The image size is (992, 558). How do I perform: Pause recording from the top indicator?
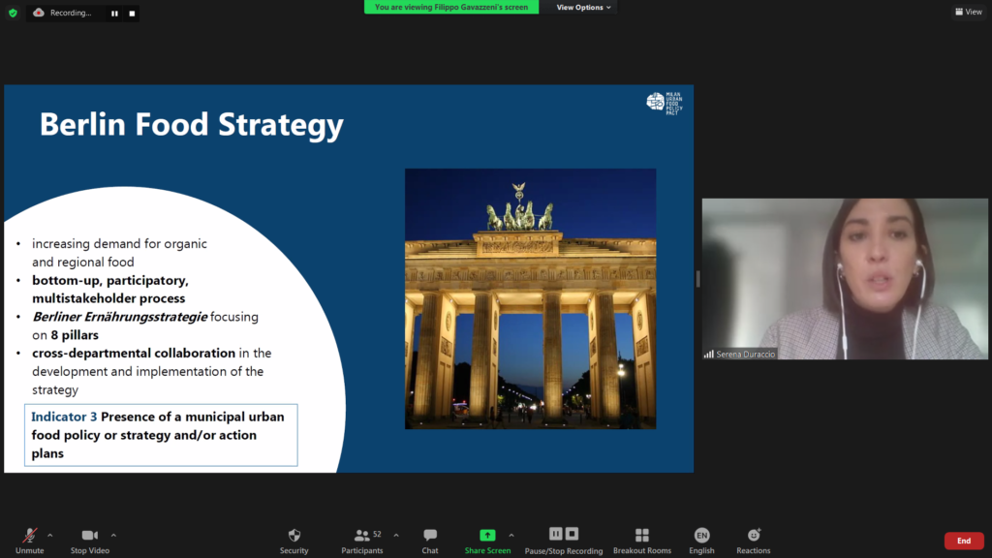pos(114,14)
